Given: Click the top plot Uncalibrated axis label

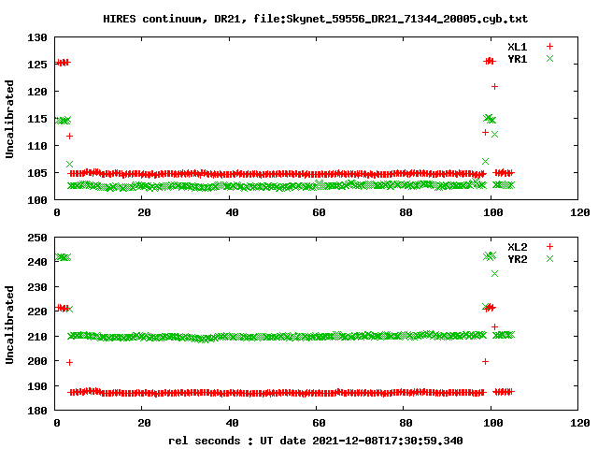Looking at the screenshot, I should (x=10, y=119).
